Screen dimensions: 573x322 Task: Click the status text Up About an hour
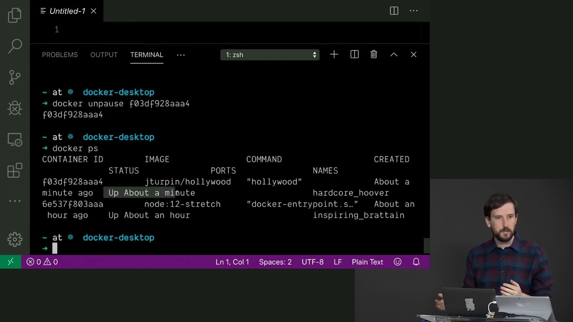149,215
